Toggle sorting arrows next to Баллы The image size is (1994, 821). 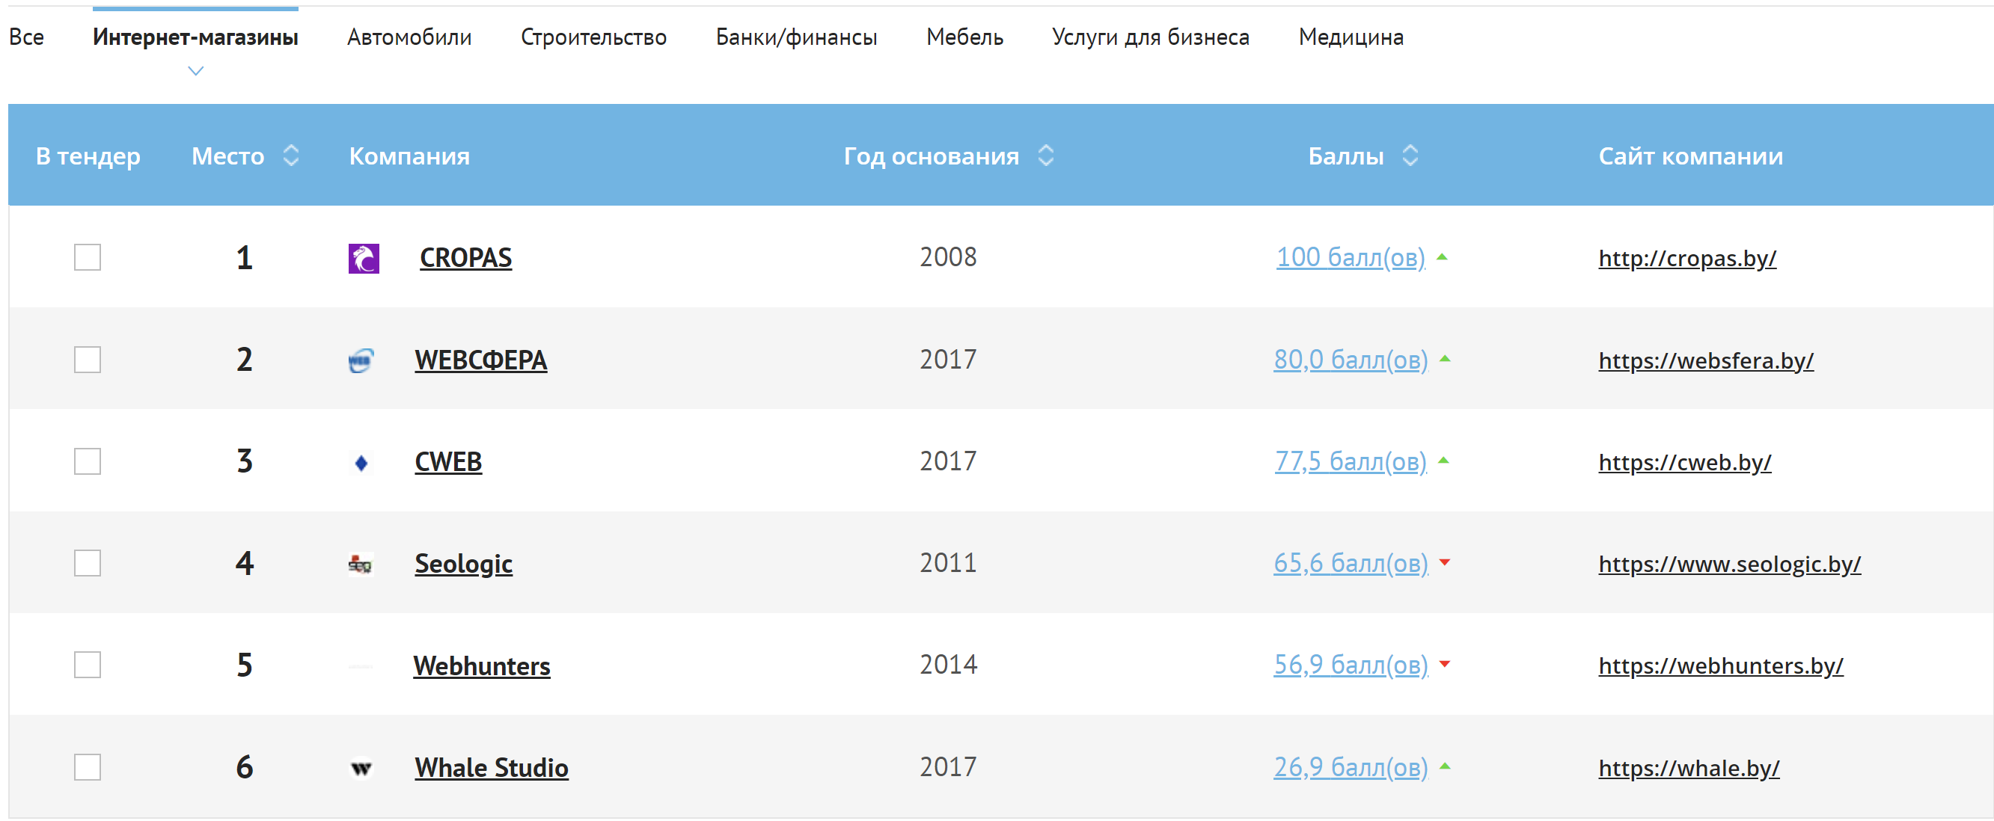click(x=1410, y=156)
